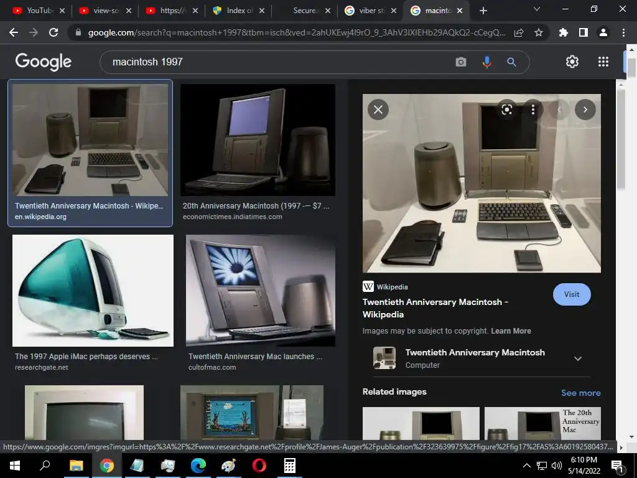The height and width of the screenshot is (478, 637).
Task: Click the preview panel scrollbar
Action: 620,138
